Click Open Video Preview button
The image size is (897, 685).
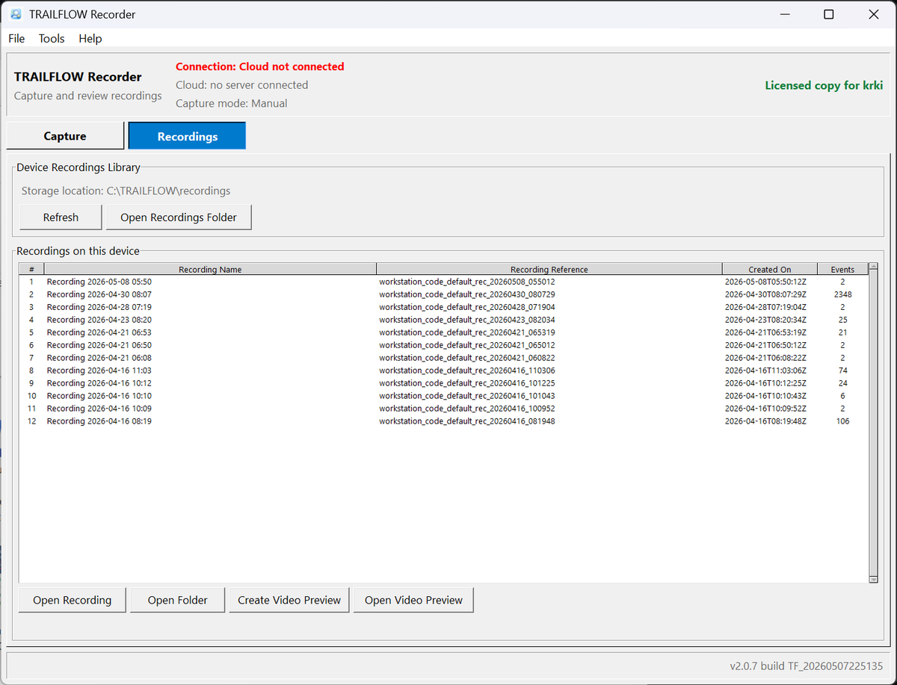point(413,600)
